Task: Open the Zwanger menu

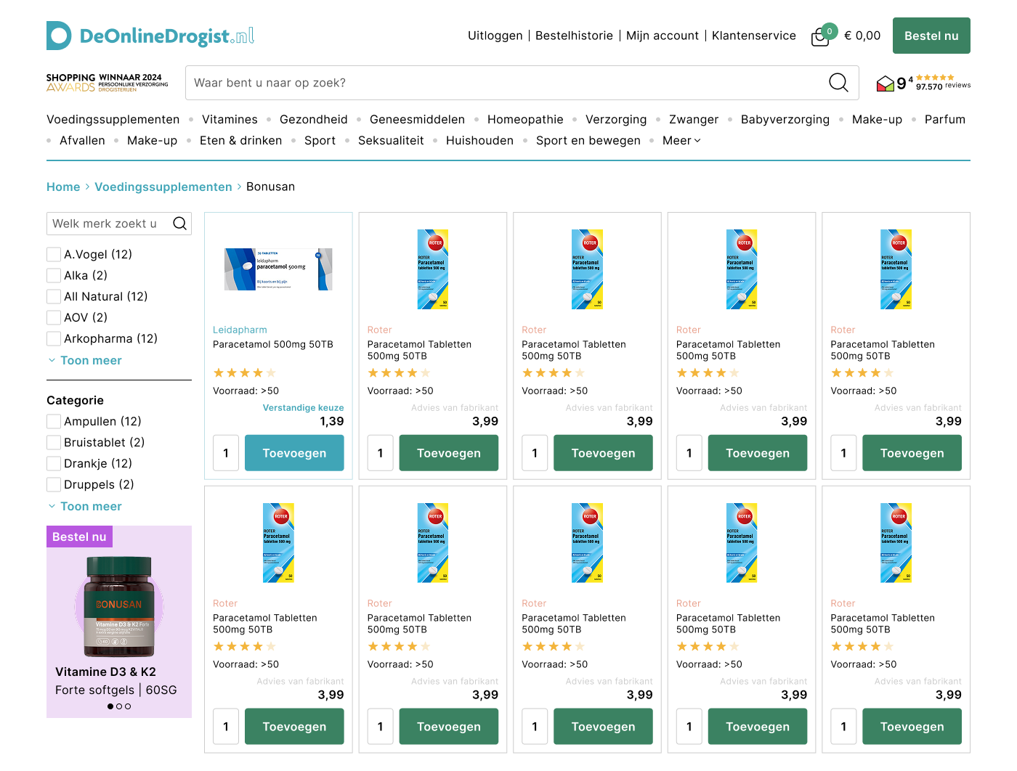Action: (694, 119)
